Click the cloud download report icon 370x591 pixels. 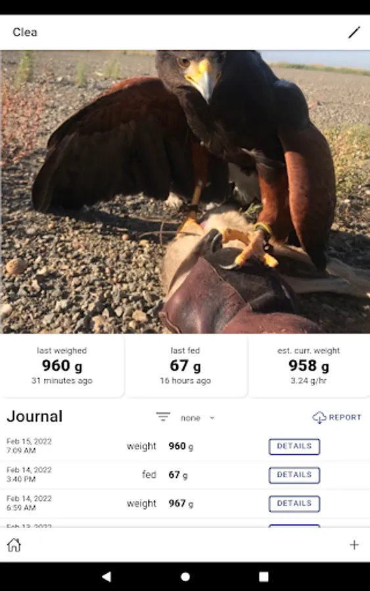[x=319, y=417]
